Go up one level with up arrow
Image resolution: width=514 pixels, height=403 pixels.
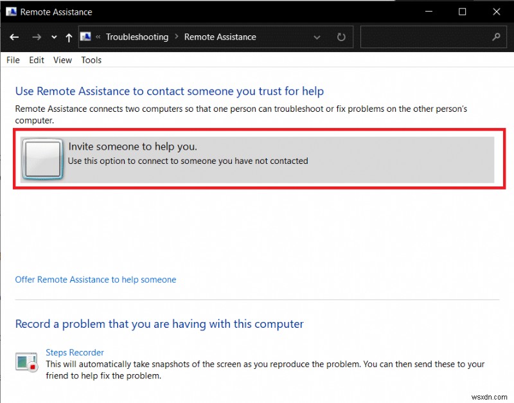[x=69, y=37]
